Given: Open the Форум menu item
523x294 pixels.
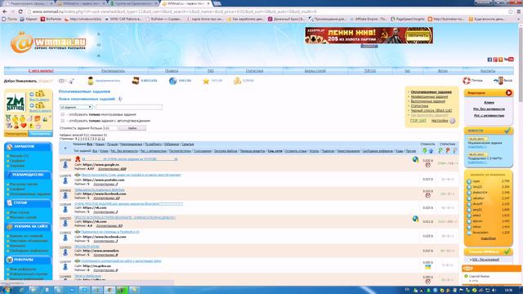Looking at the screenshot, I should 443,71.
